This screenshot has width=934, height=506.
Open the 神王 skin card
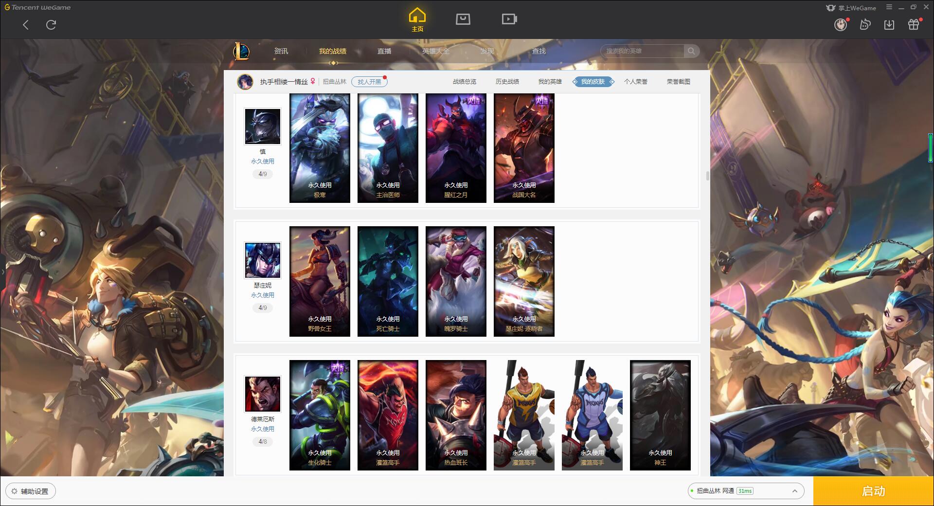click(660, 415)
